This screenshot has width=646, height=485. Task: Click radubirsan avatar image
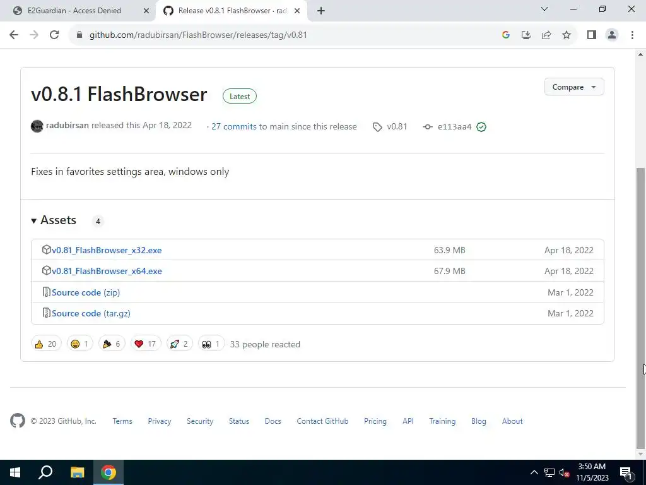37,126
